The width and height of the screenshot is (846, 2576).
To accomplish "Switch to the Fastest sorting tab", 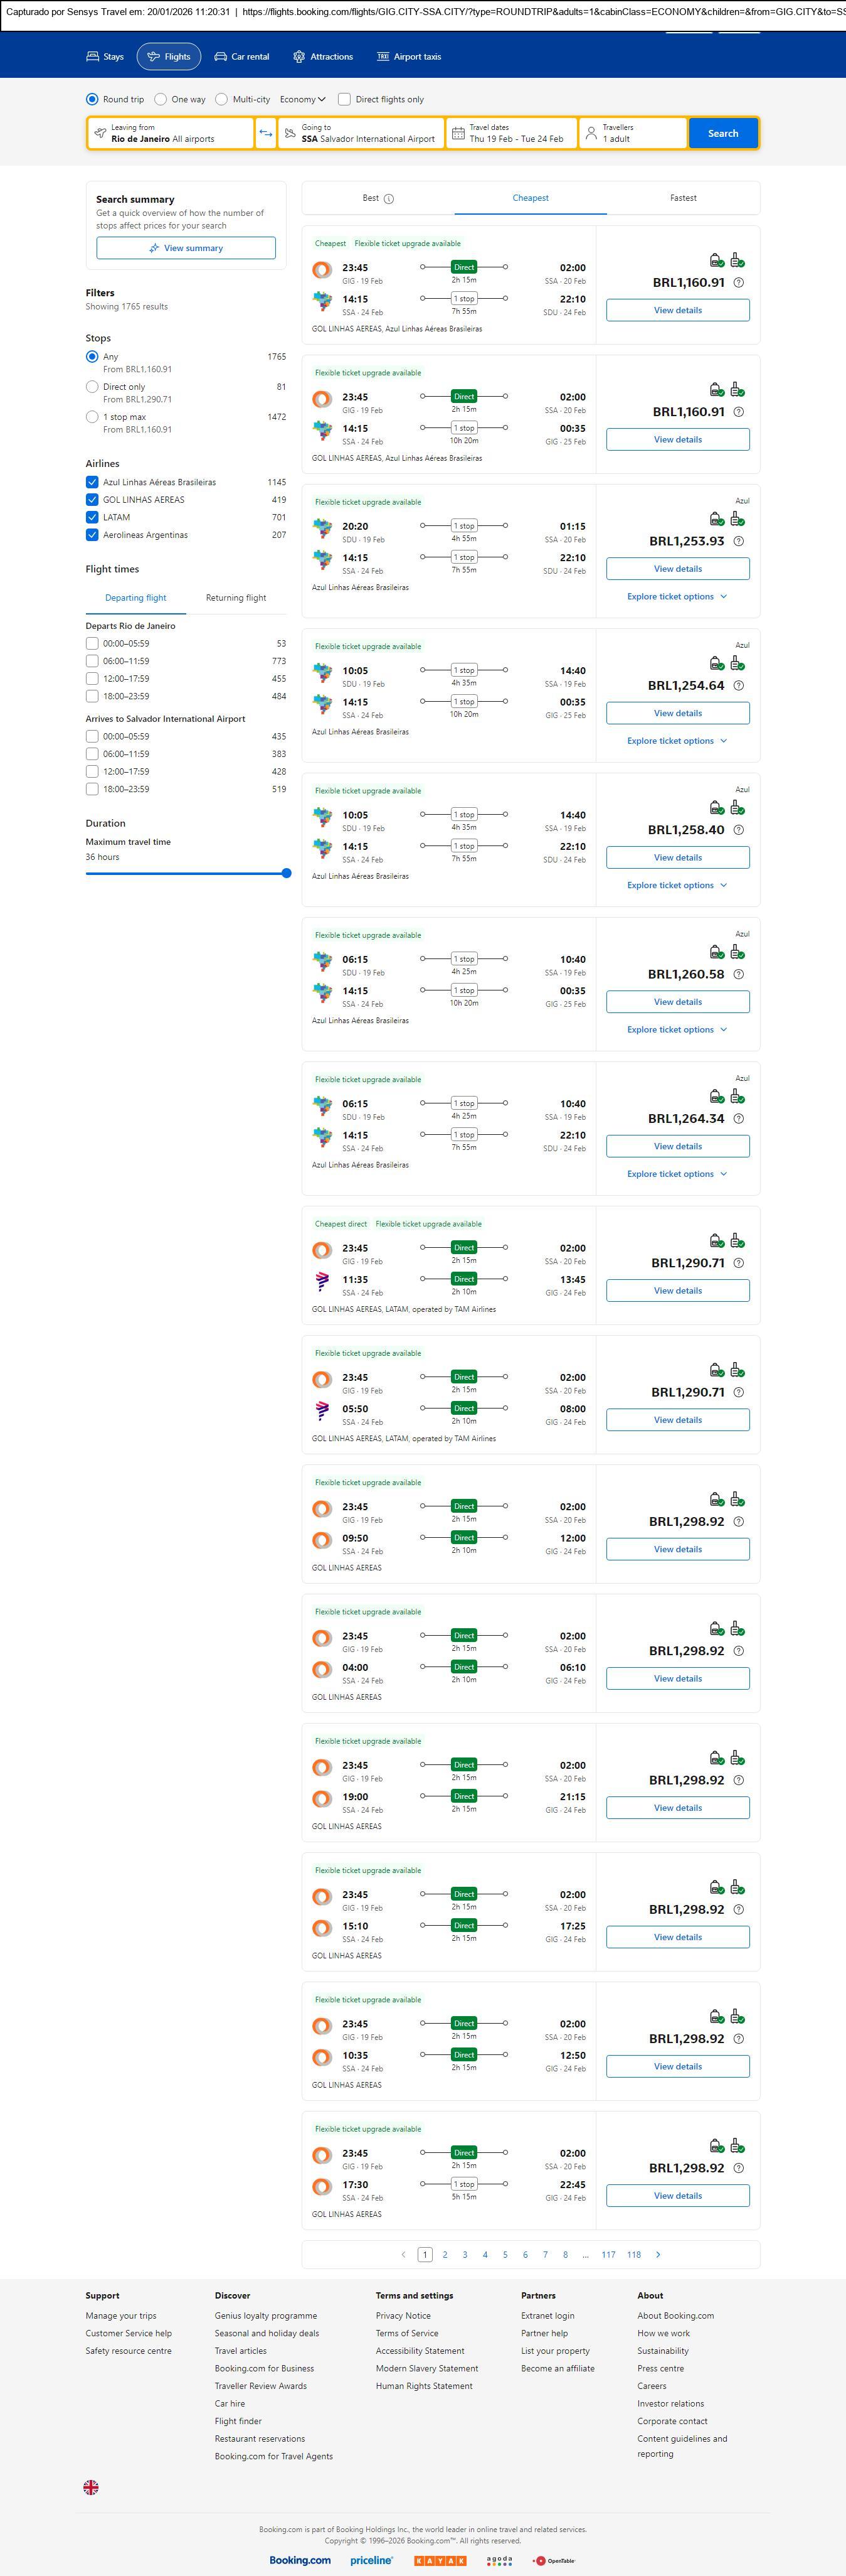I will 683,198.
